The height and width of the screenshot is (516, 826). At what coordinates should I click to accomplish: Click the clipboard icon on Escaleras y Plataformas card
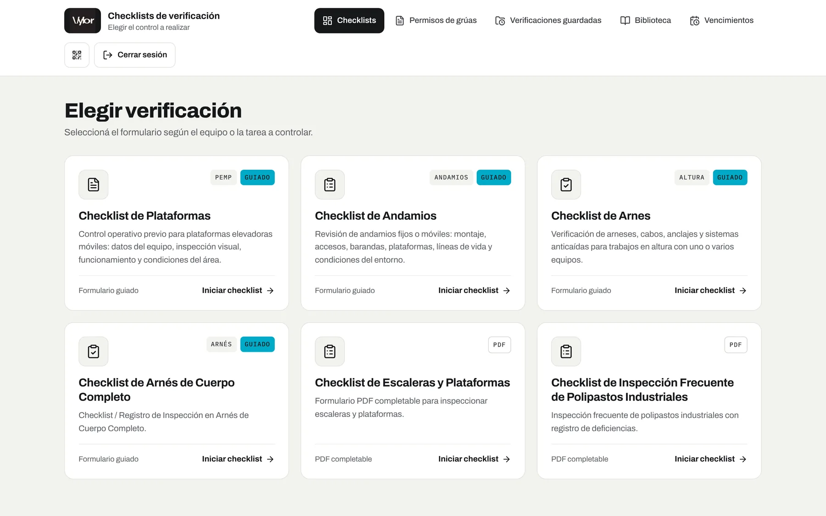330,352
